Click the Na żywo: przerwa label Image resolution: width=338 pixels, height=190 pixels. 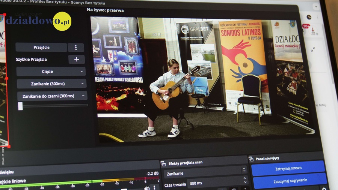(x=105, y=10)
